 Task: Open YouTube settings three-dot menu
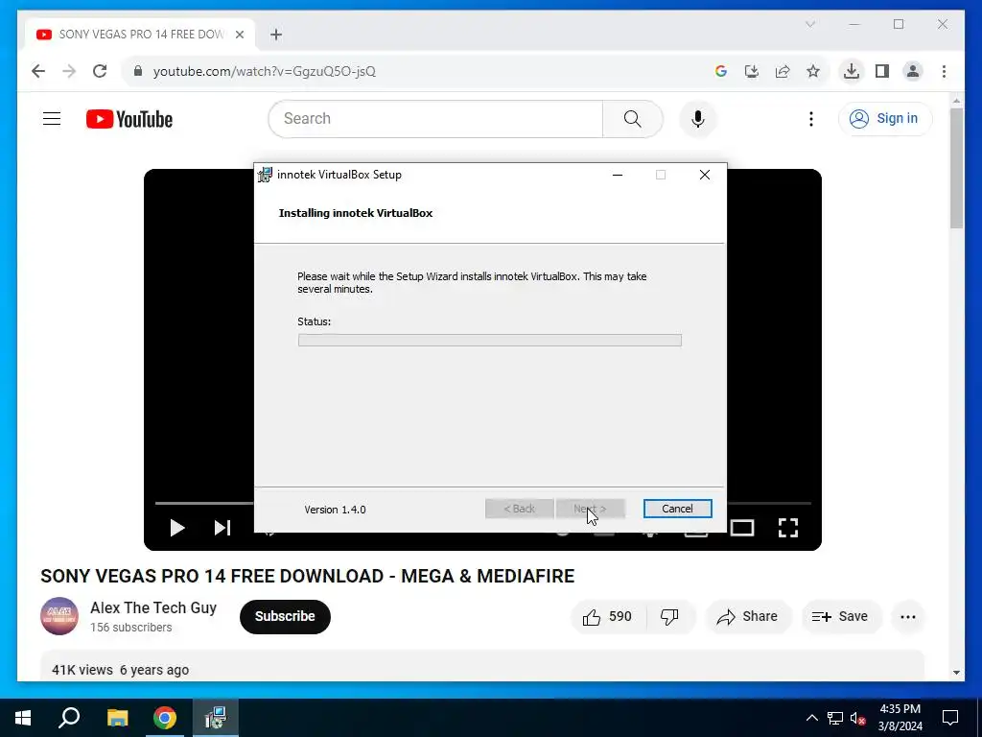[811, 118]
